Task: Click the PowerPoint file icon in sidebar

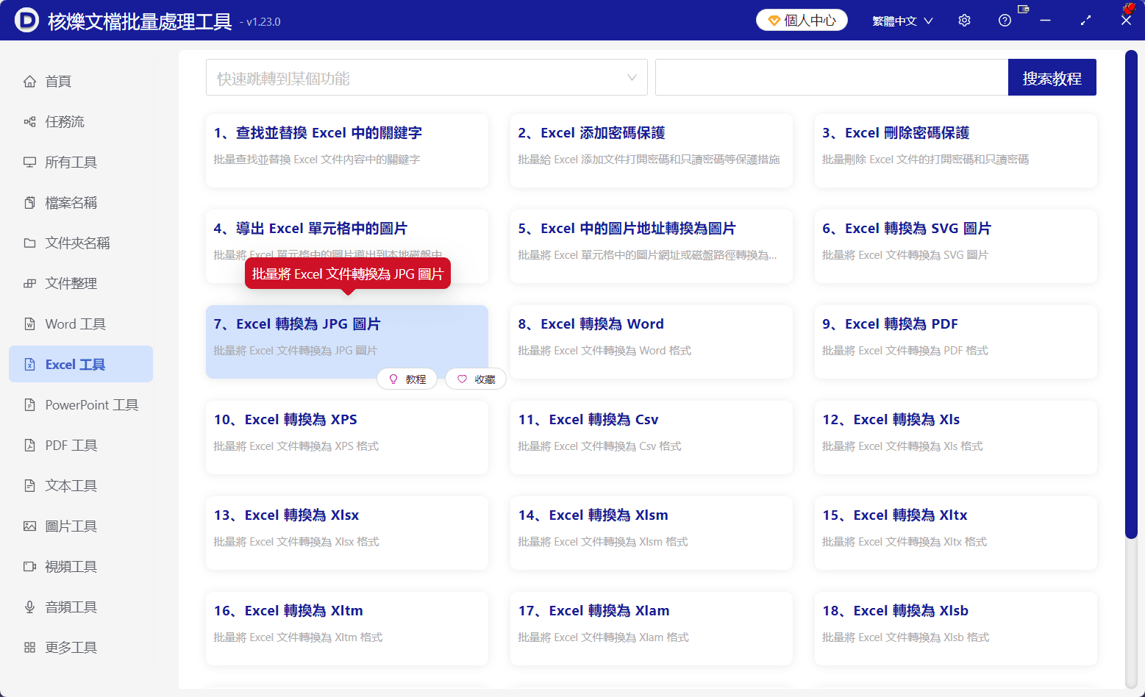Action: point(29,405)
